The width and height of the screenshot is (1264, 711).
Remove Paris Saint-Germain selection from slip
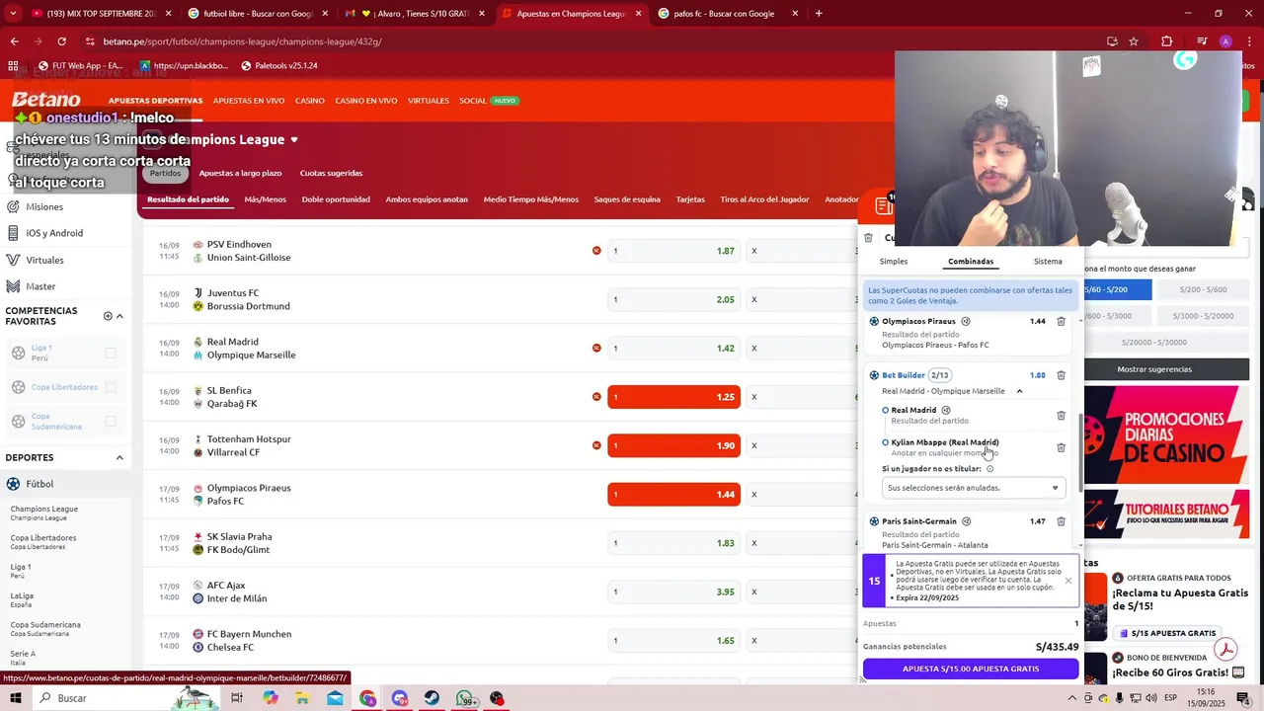1061,521
